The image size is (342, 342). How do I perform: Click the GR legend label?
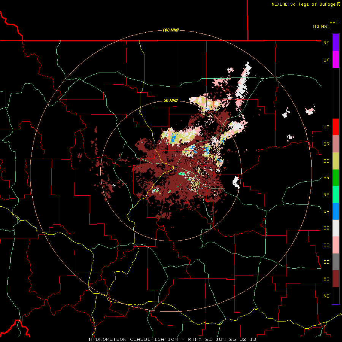pyautogui.click(x=326, y=144)
